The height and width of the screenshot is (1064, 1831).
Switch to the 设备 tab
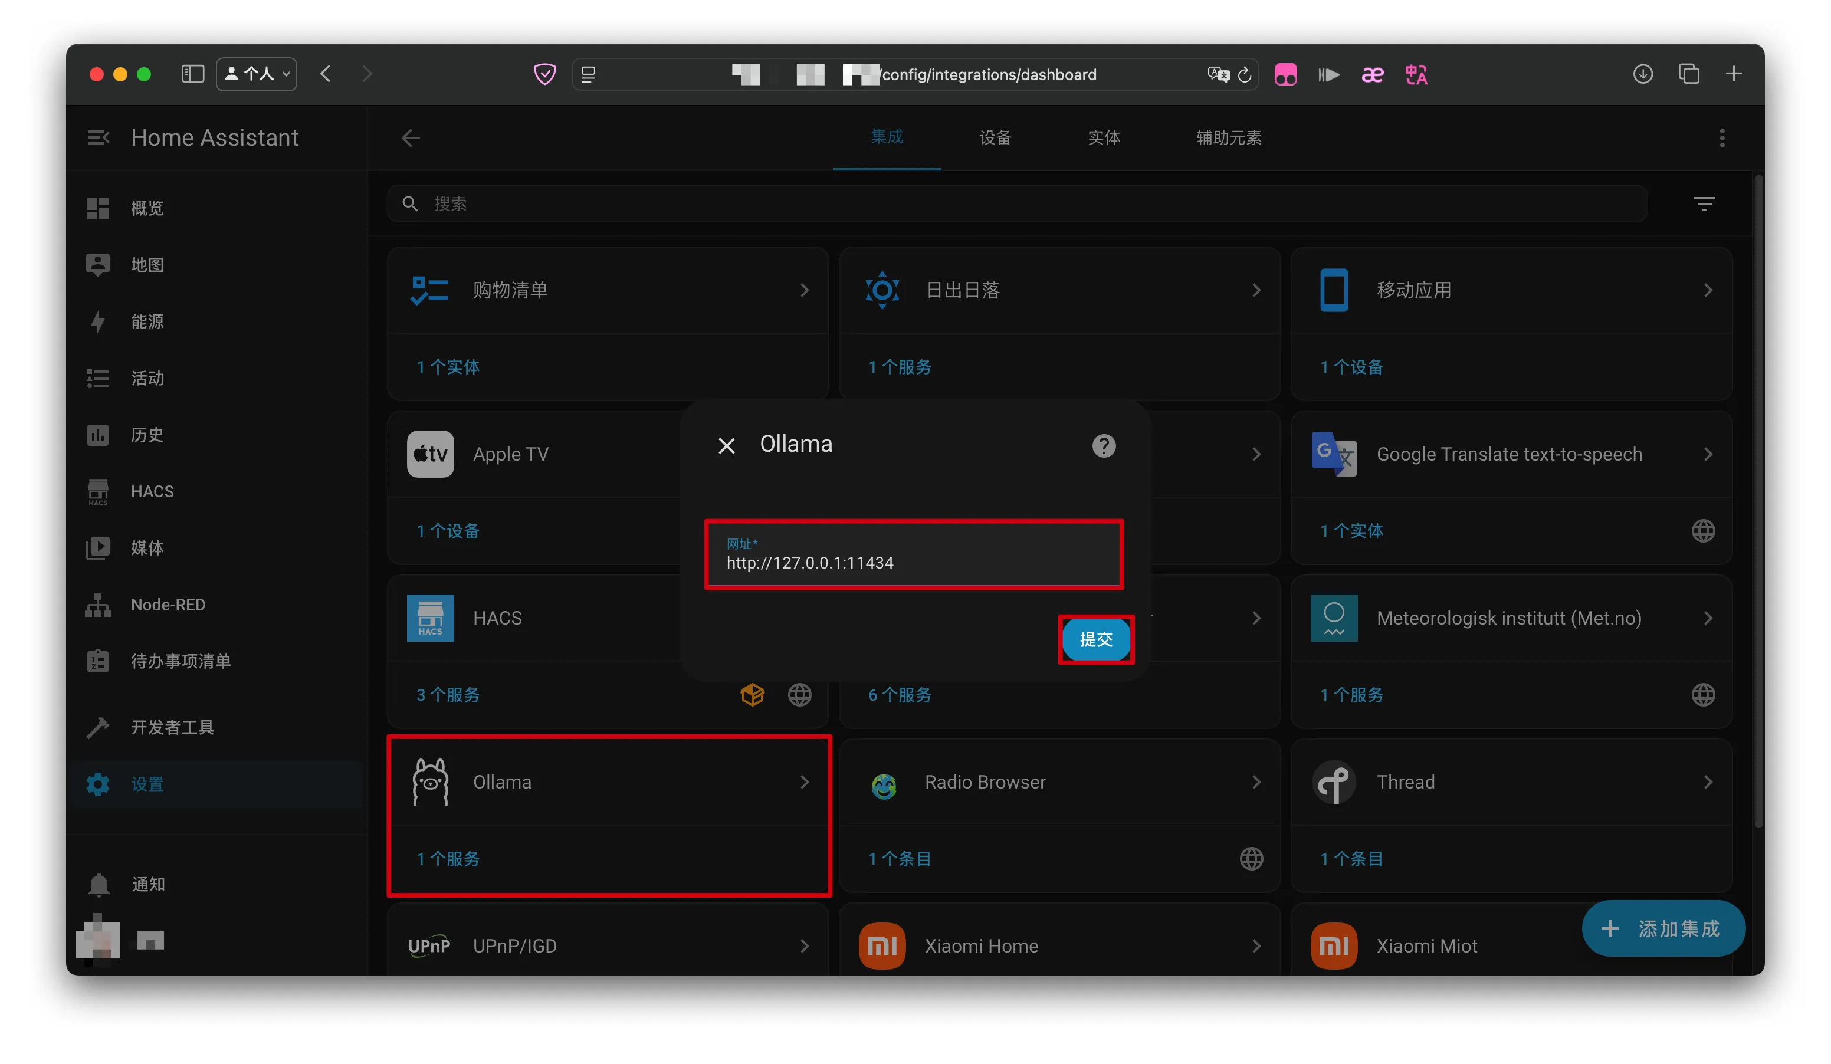[995, 137]
